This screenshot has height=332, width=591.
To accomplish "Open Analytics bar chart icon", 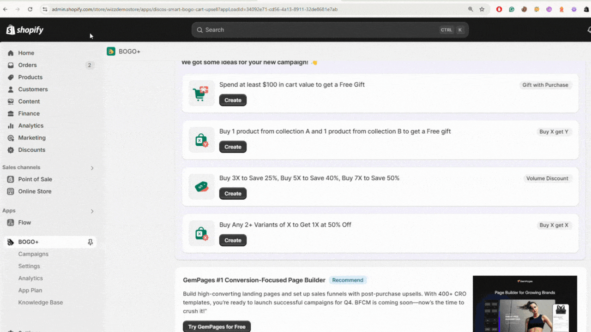I will (11, 125).
